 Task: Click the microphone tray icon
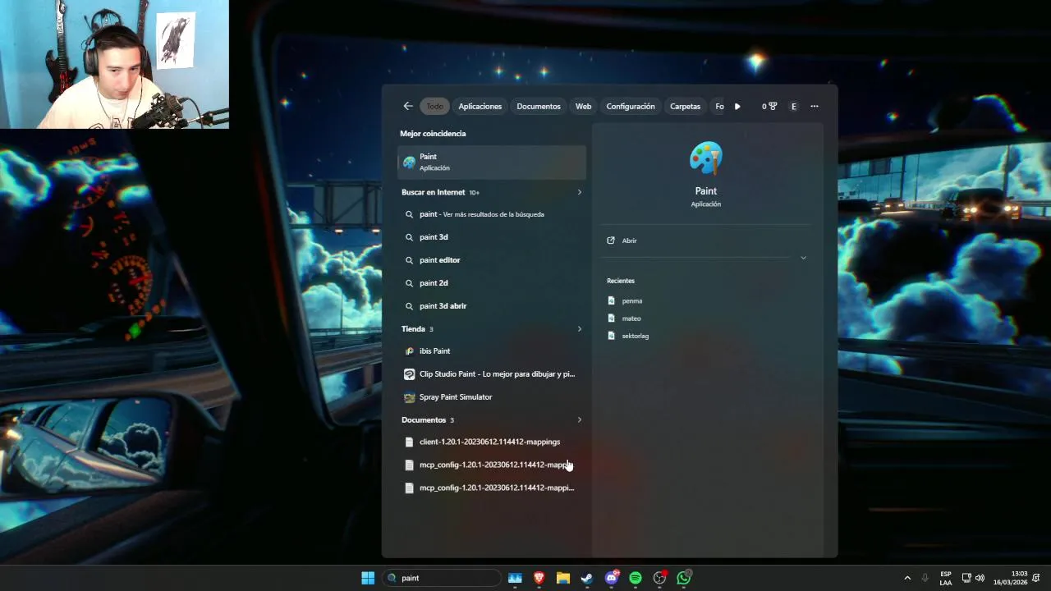[925, 578]
